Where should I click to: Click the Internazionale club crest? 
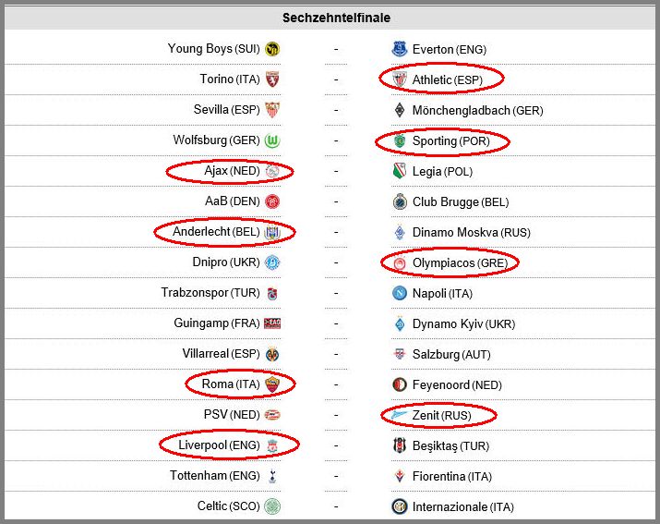[x=400, y=506]
